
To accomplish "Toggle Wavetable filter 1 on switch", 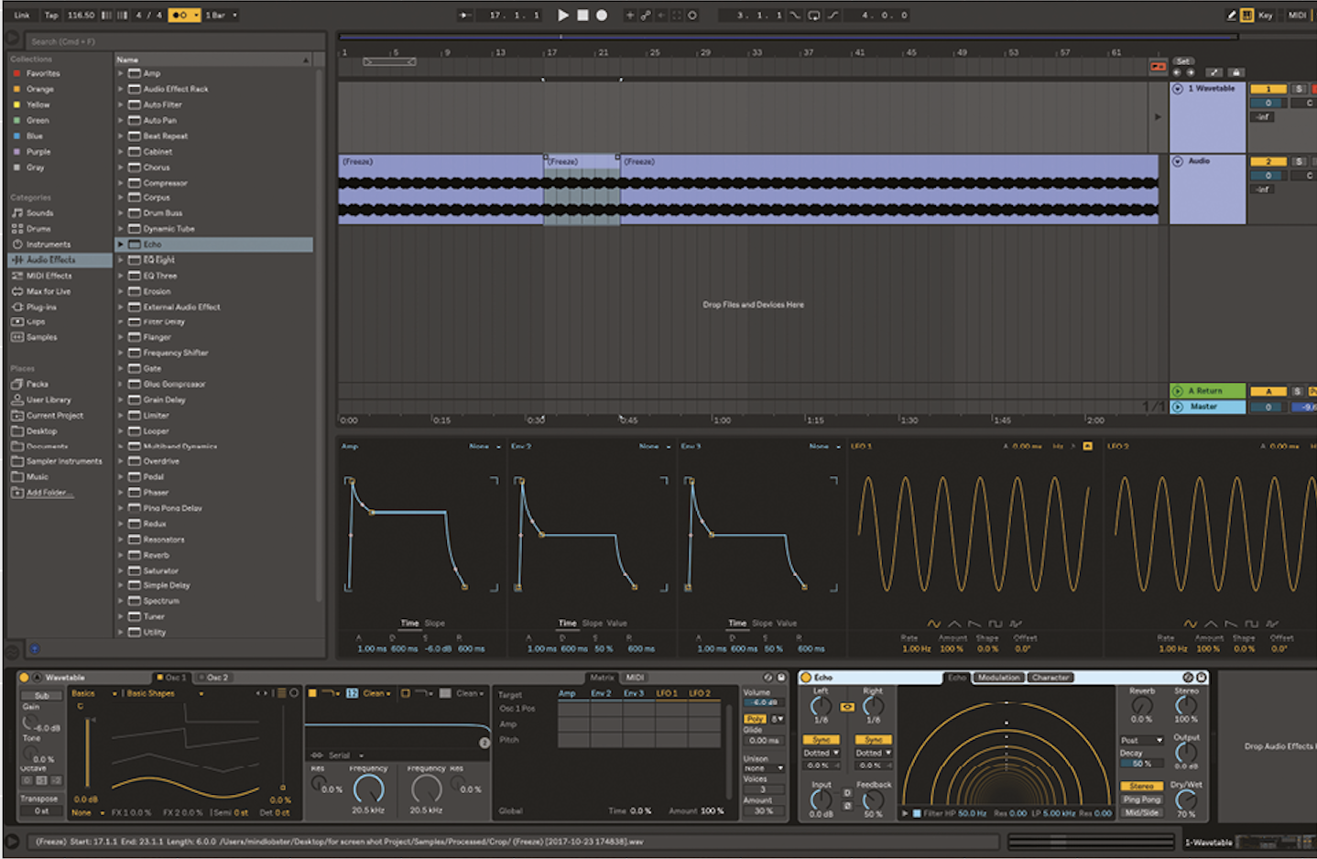I will (x=311, y=693).
